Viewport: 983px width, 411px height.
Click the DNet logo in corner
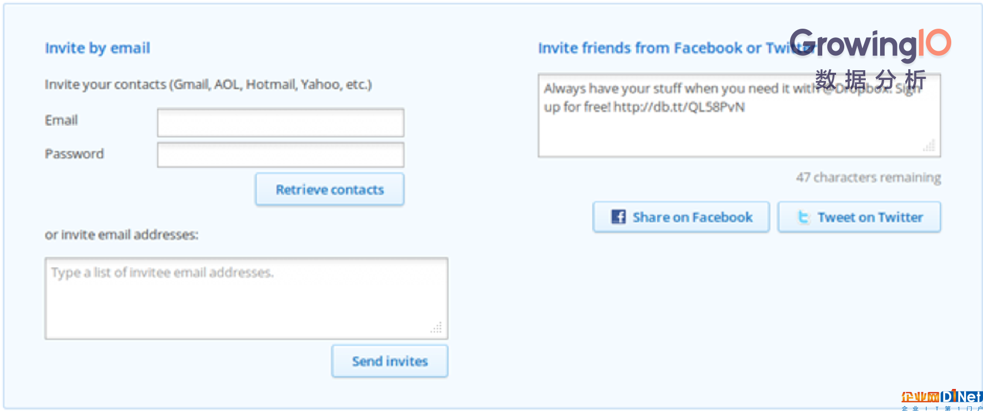point(942,400)
